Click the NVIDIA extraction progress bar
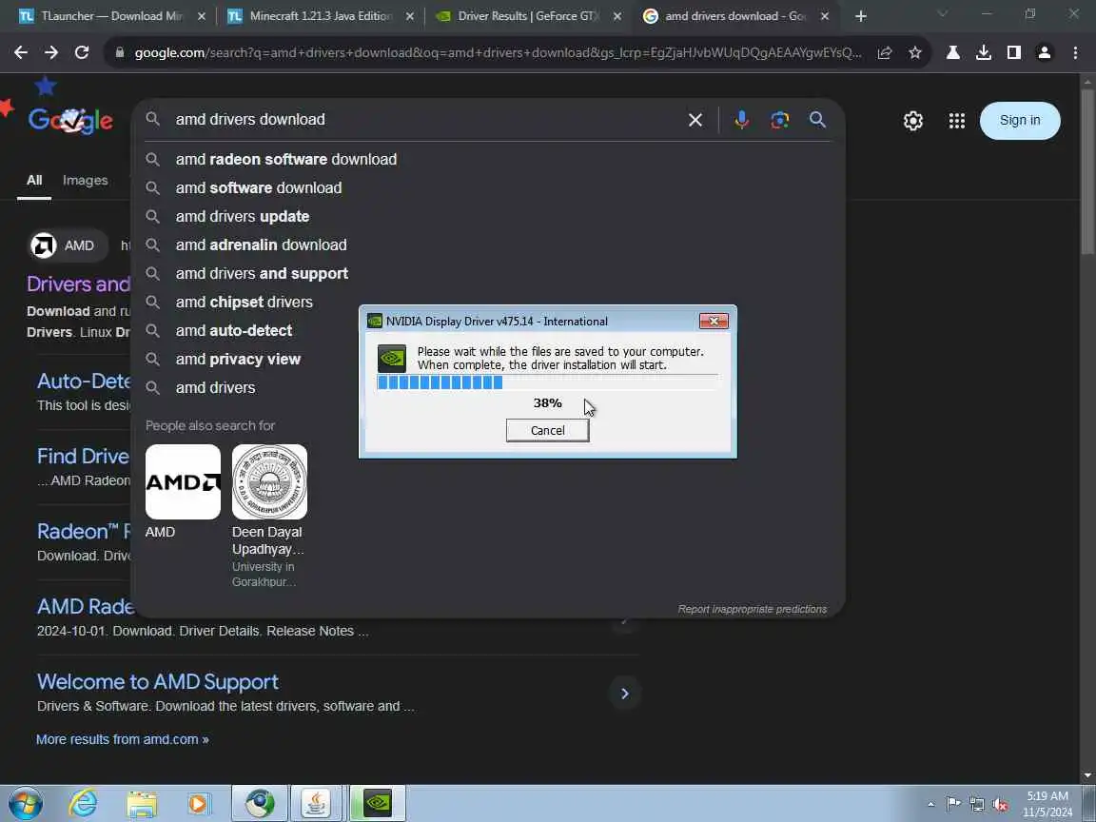 [547, 382]
